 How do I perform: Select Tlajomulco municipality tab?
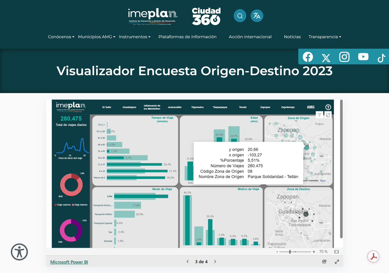[x=197, y=107]
